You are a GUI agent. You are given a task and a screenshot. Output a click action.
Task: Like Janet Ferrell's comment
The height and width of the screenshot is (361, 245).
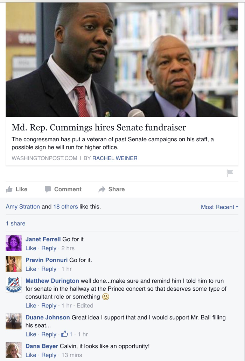[31, 248]
